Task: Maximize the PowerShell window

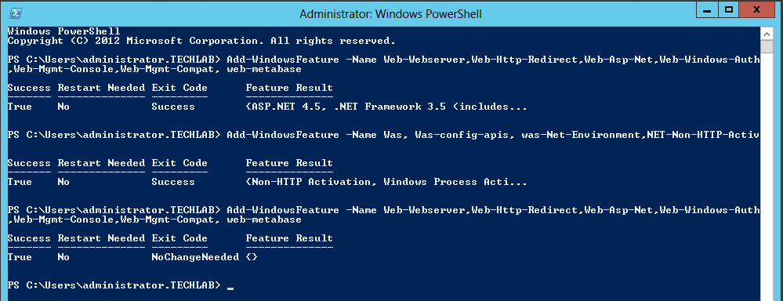Action: click(x=729, y=9)
